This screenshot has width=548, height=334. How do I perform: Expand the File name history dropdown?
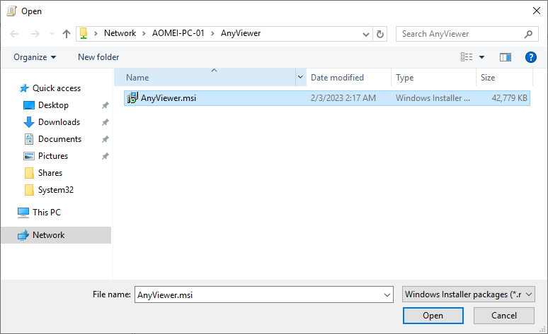pos(387,294)
